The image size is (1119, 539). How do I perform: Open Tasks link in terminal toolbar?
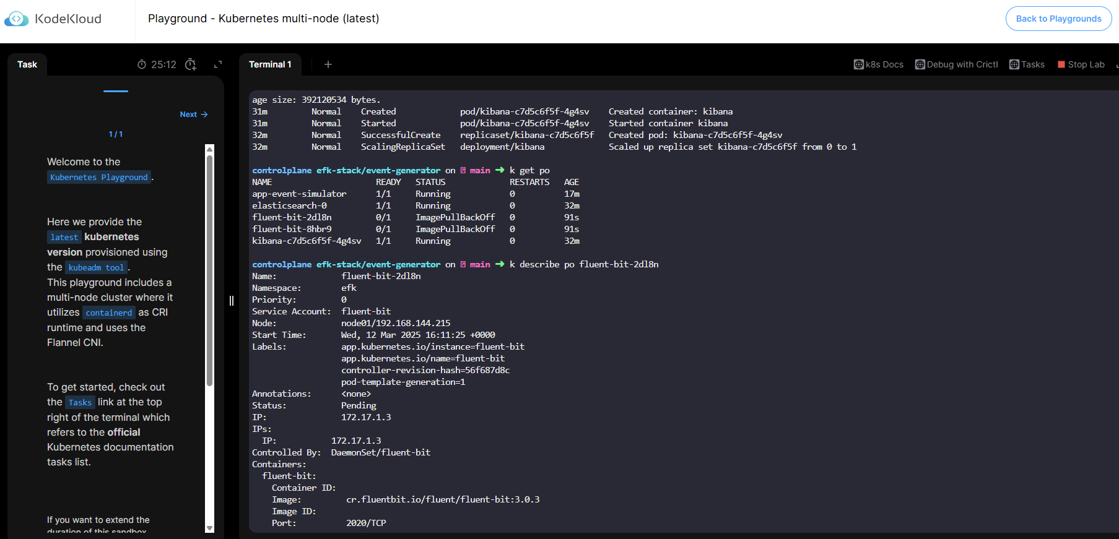[1027, 64]
